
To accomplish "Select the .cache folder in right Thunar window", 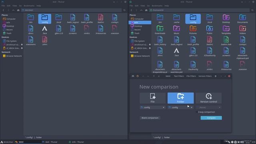I will (176, 19).
